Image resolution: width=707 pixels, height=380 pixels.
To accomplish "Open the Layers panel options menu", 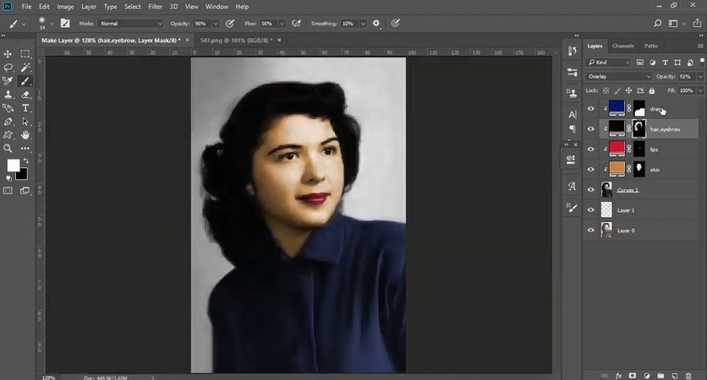I will 700,46.
